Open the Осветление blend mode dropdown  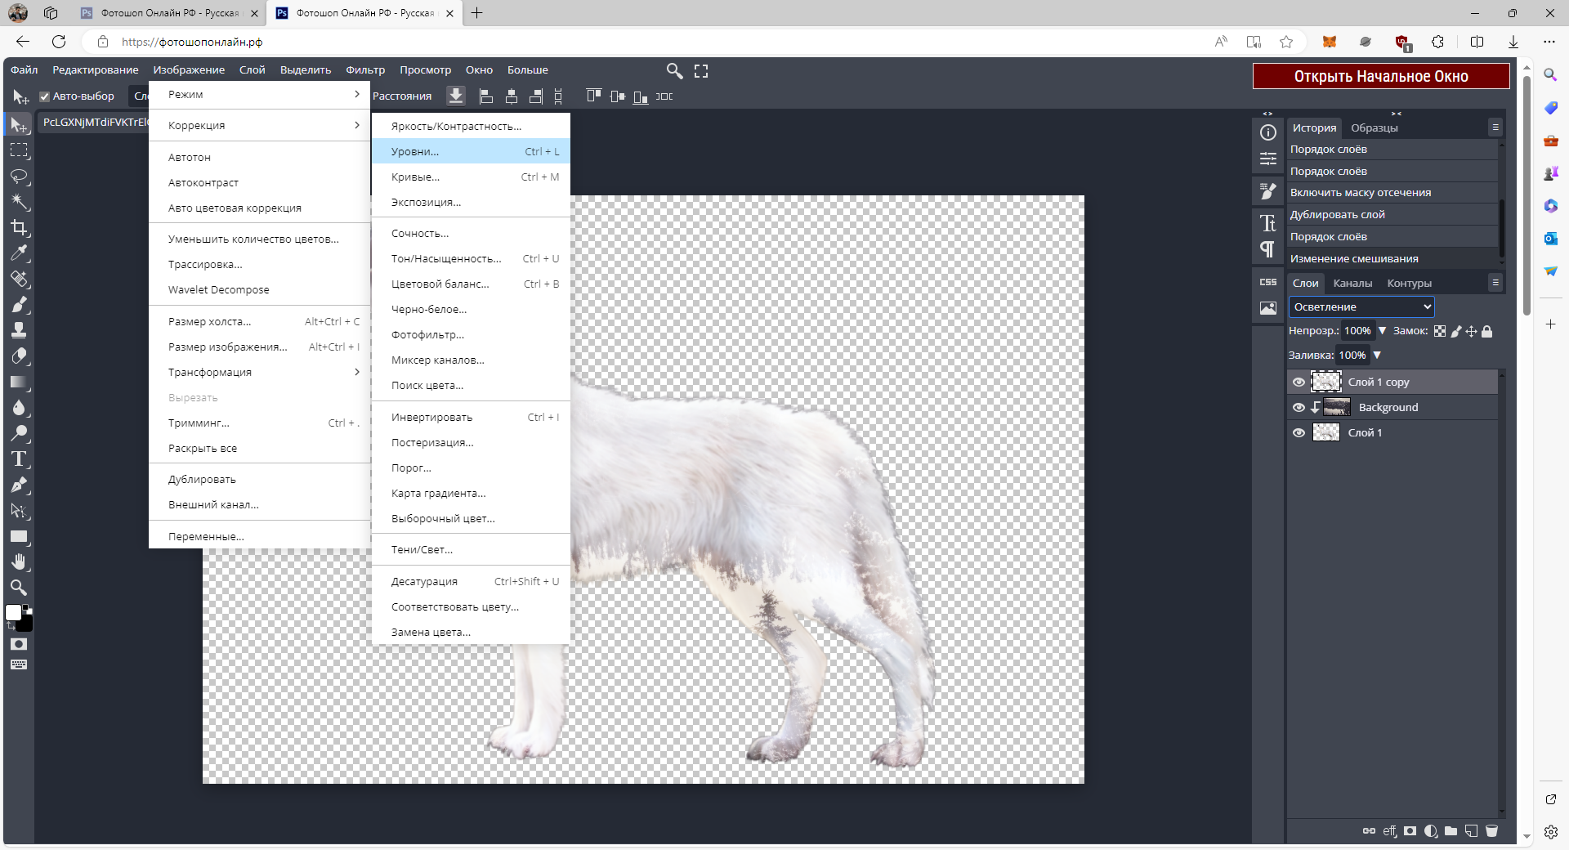coord(1361,307)
